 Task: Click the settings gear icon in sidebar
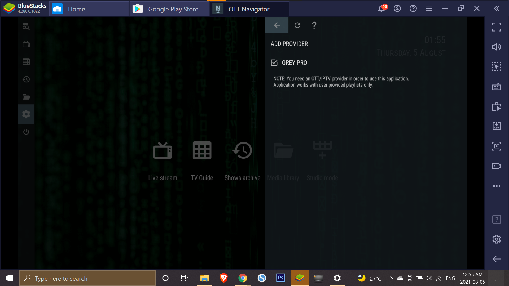click(26, 114)
